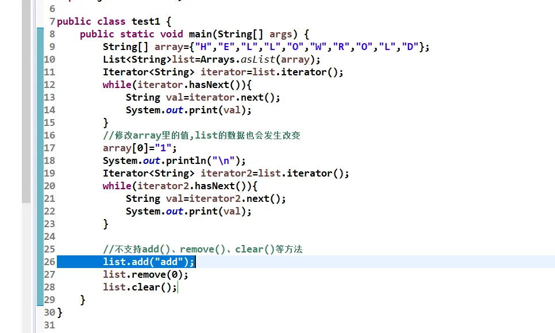Click System.out.print(val) on line 22
This screenshot has height=333, width=555.
[x=188, y=212]
